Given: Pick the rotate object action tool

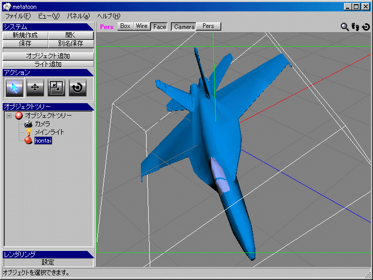Looking at the screenshot, I should tap(78, 88).
